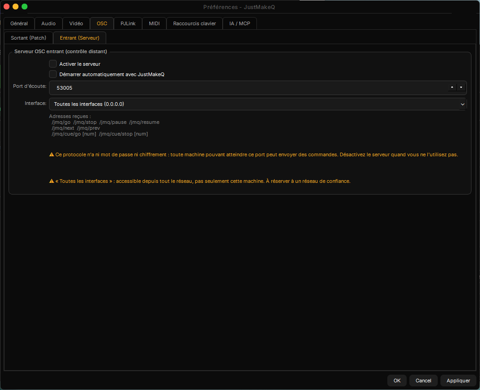The height and width of the screenshot is (390, 480).
Task: Open the Vidéo preferences tab
Action: pyautogui.click(x=76, y=23)
